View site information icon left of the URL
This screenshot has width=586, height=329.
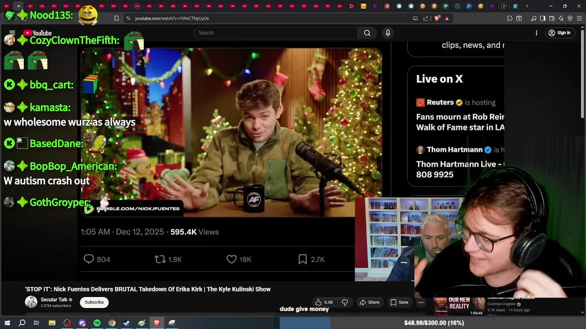tap(128, 18)
